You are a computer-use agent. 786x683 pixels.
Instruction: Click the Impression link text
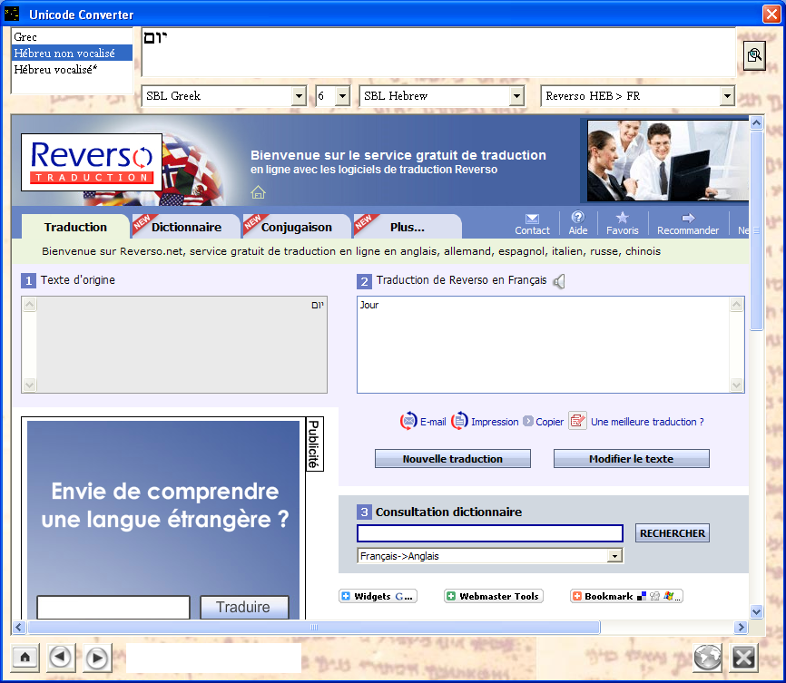tap(495, 422)
